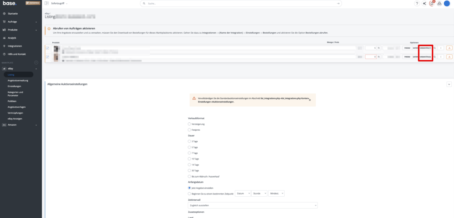Open the Zeitintervall dropdown Zugleich ausstellen
454x218 pixels.
point(253,205)
